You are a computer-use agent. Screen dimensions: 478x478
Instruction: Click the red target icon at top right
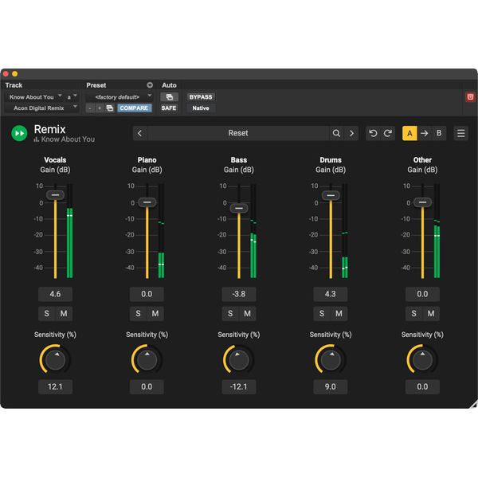coord(470,97)
